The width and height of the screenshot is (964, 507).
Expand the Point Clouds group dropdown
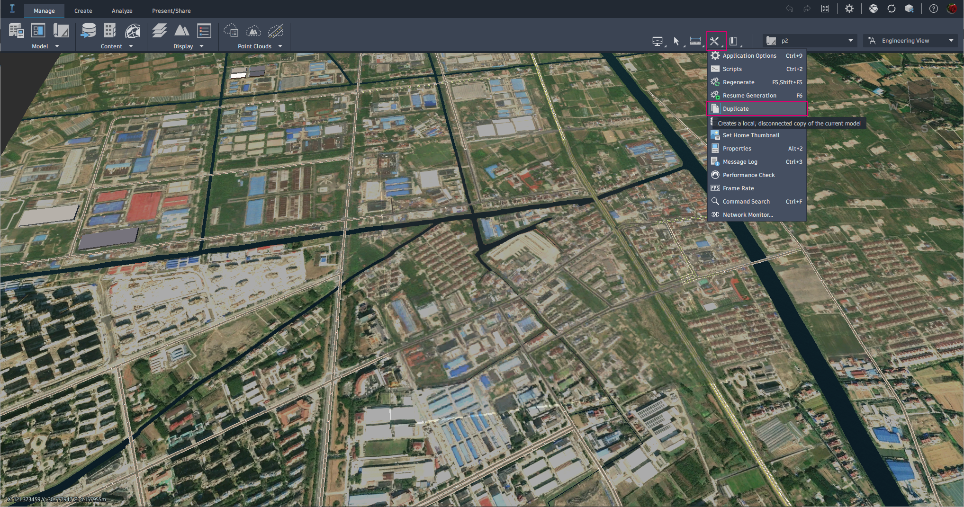(280, 46)
